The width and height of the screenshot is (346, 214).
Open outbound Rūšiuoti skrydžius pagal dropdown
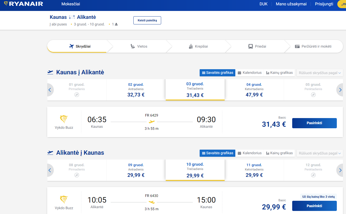[320, 73]
